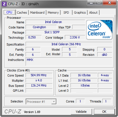Open the Processor #1 selection dropdown
This screenshot has height=117, width=118.
point(41,102)
